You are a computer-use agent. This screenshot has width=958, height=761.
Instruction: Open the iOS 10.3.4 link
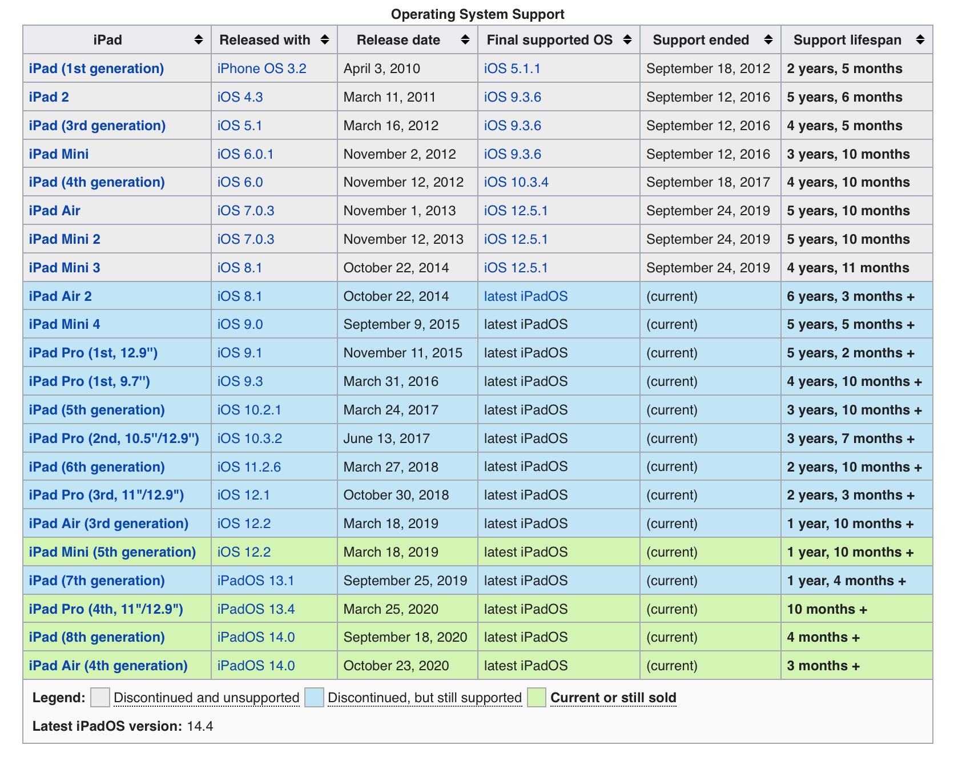[x=517, y=182]
